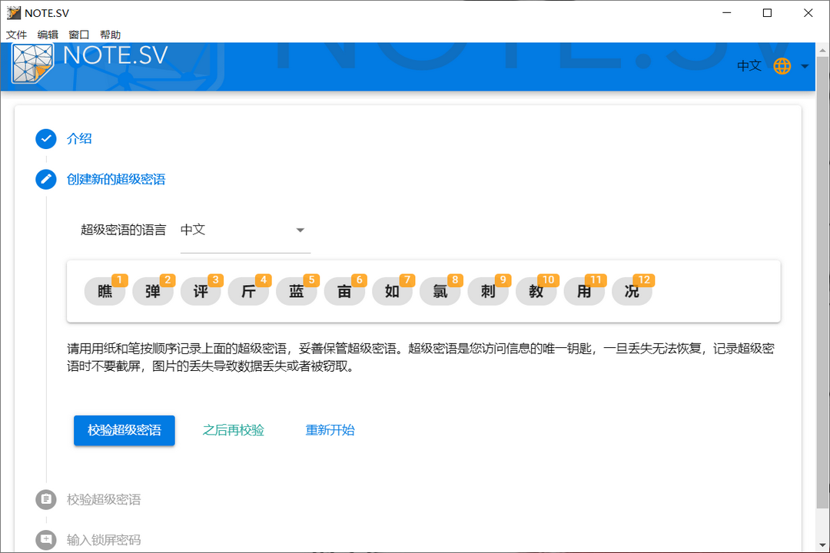830x553 pixels.
Task: Click the 校验超级密语 blue button
Action: pyautogui.click(x=124, y=430)
